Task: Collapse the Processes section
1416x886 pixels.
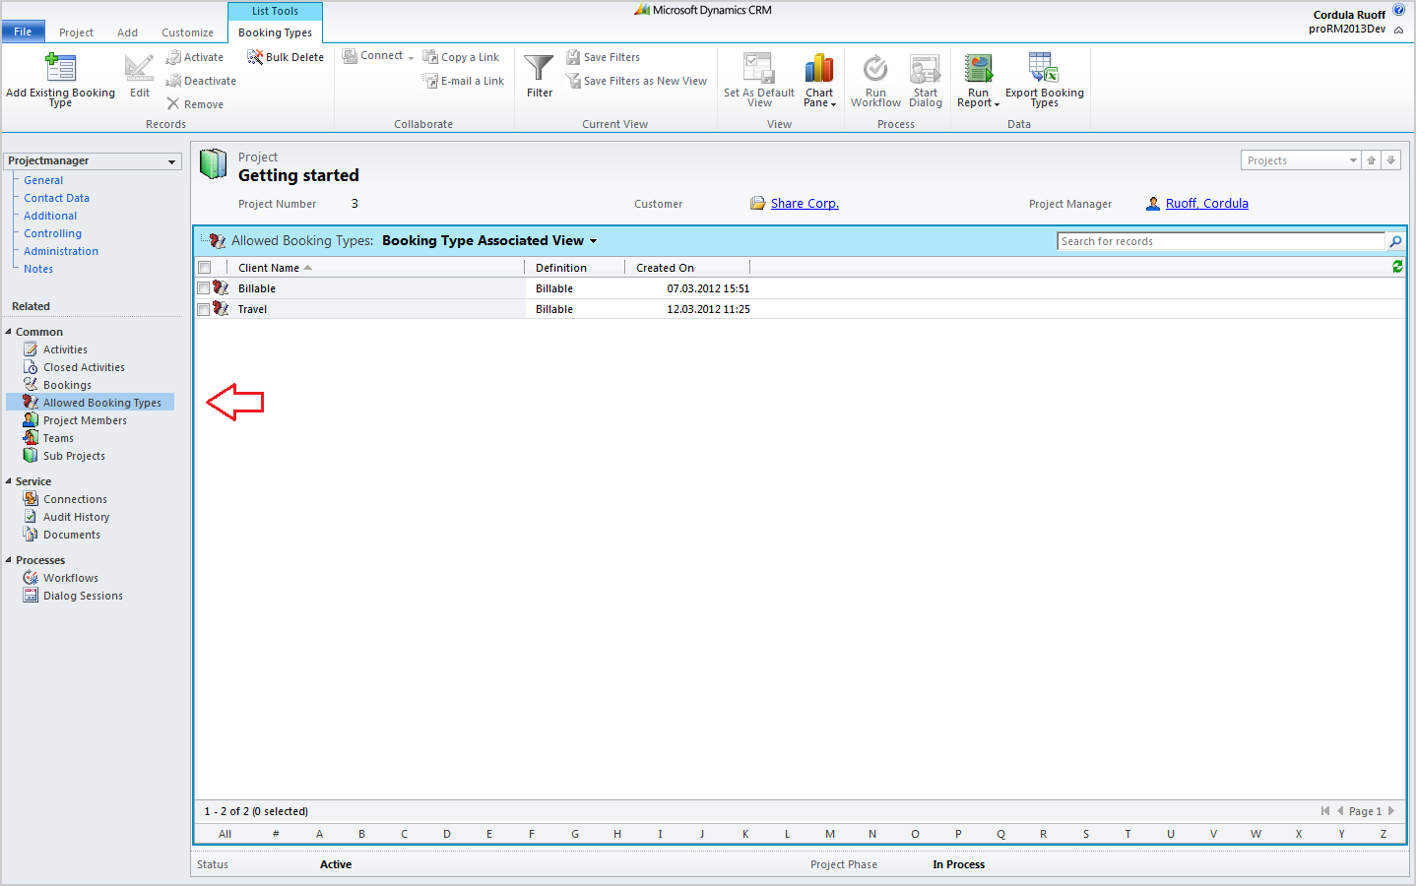Action: tap(9, 560)
